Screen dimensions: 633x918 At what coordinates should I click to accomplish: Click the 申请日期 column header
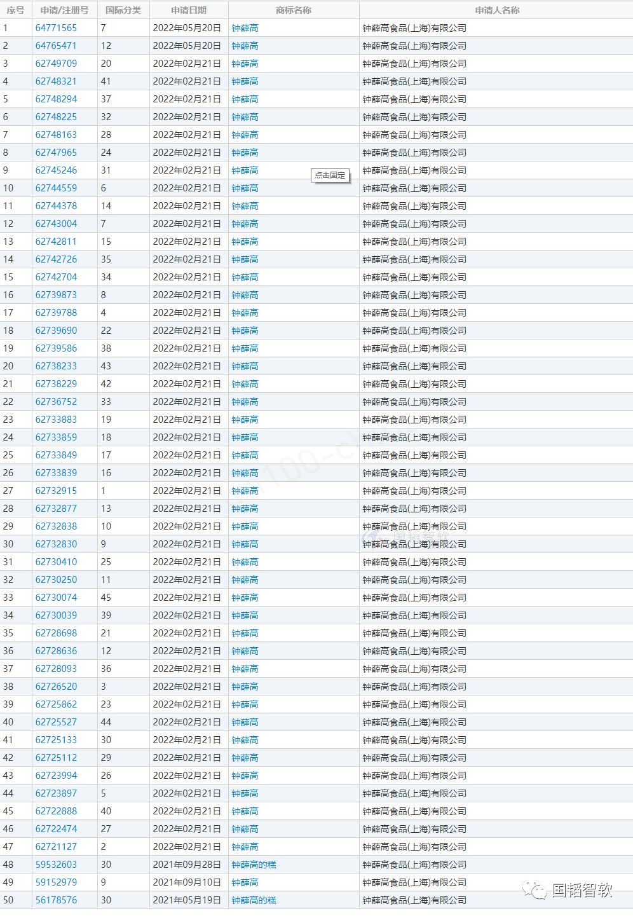(189, 10)
